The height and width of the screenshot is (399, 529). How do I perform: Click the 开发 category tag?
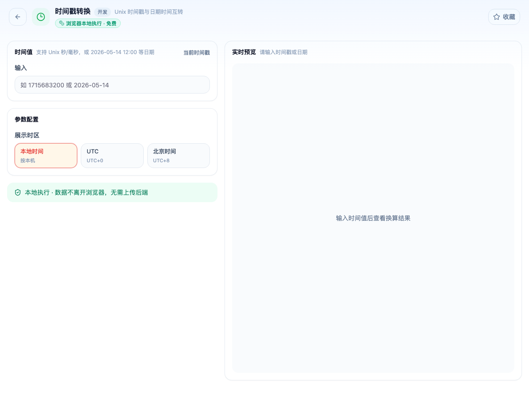click(x=102, y=12)
